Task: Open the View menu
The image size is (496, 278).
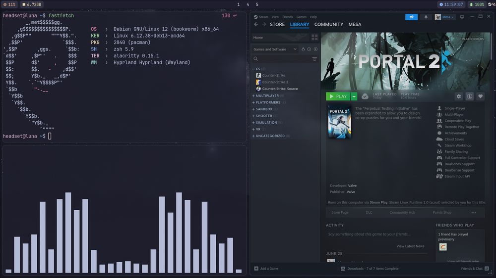Action: coord(275,17)
